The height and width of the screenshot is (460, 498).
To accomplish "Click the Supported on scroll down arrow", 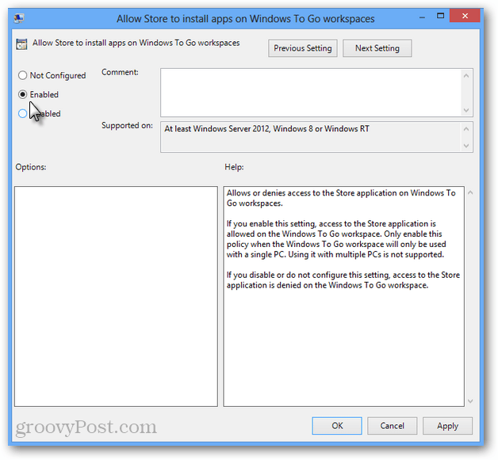I will [x=466, y=146].
